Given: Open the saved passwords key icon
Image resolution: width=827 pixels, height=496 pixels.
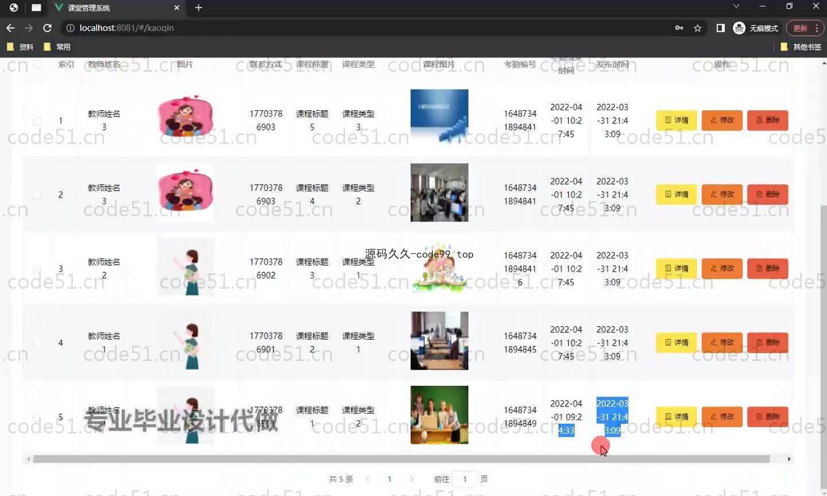Looking at the screenshot, I should click(x=679, y=28).
